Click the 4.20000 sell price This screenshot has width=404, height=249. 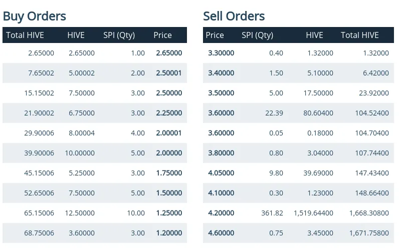(x=221, y=213)
